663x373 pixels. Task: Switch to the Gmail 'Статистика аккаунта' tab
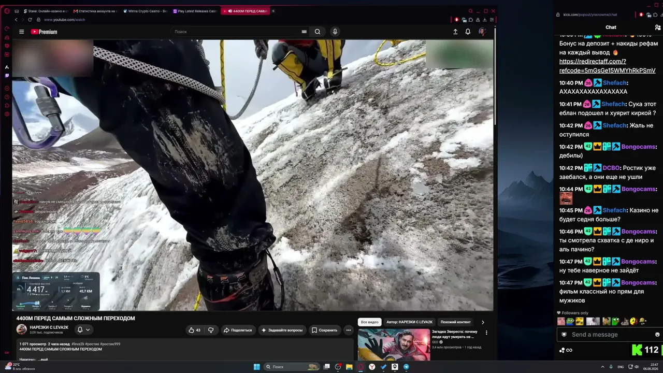click(x=96, y=11)
